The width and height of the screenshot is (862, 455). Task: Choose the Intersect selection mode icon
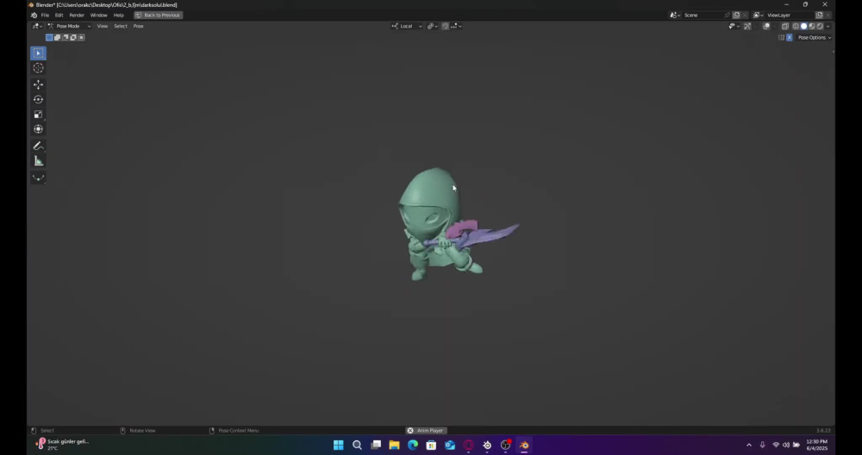pos(81,37)
